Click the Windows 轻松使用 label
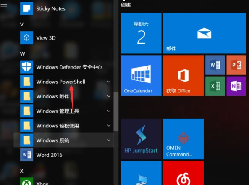This screenshot has height=185, width=249. click(58, 126)
